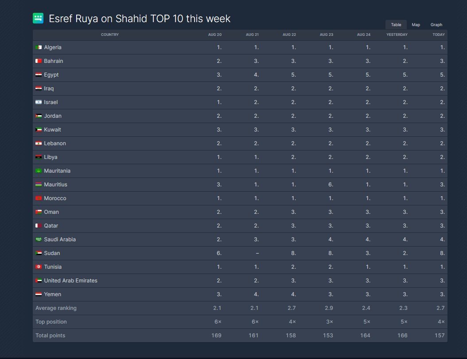Click the Jordan country name
The image size is (467, 359).
53,116
